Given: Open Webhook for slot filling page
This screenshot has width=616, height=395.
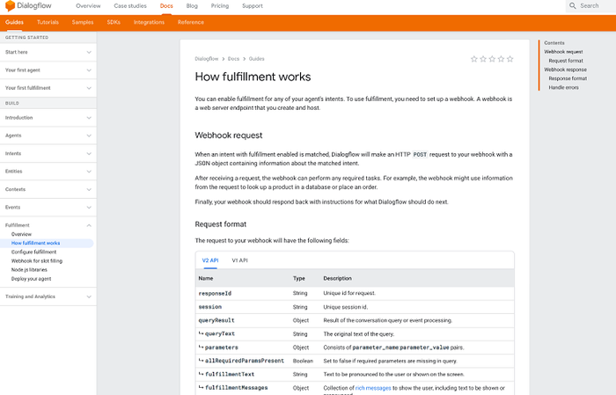Looking at the screenshot, I should (x=37, y=260).
